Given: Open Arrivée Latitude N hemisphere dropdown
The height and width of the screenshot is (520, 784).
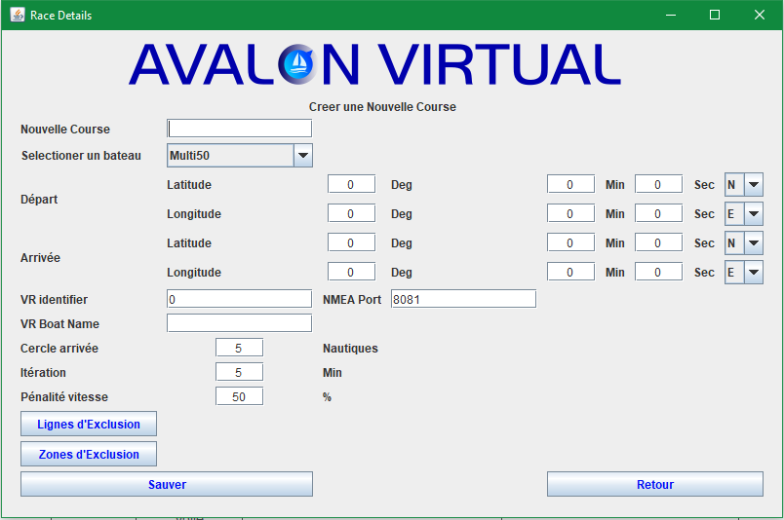Looking at the screenshot, I should pos(744,243).
